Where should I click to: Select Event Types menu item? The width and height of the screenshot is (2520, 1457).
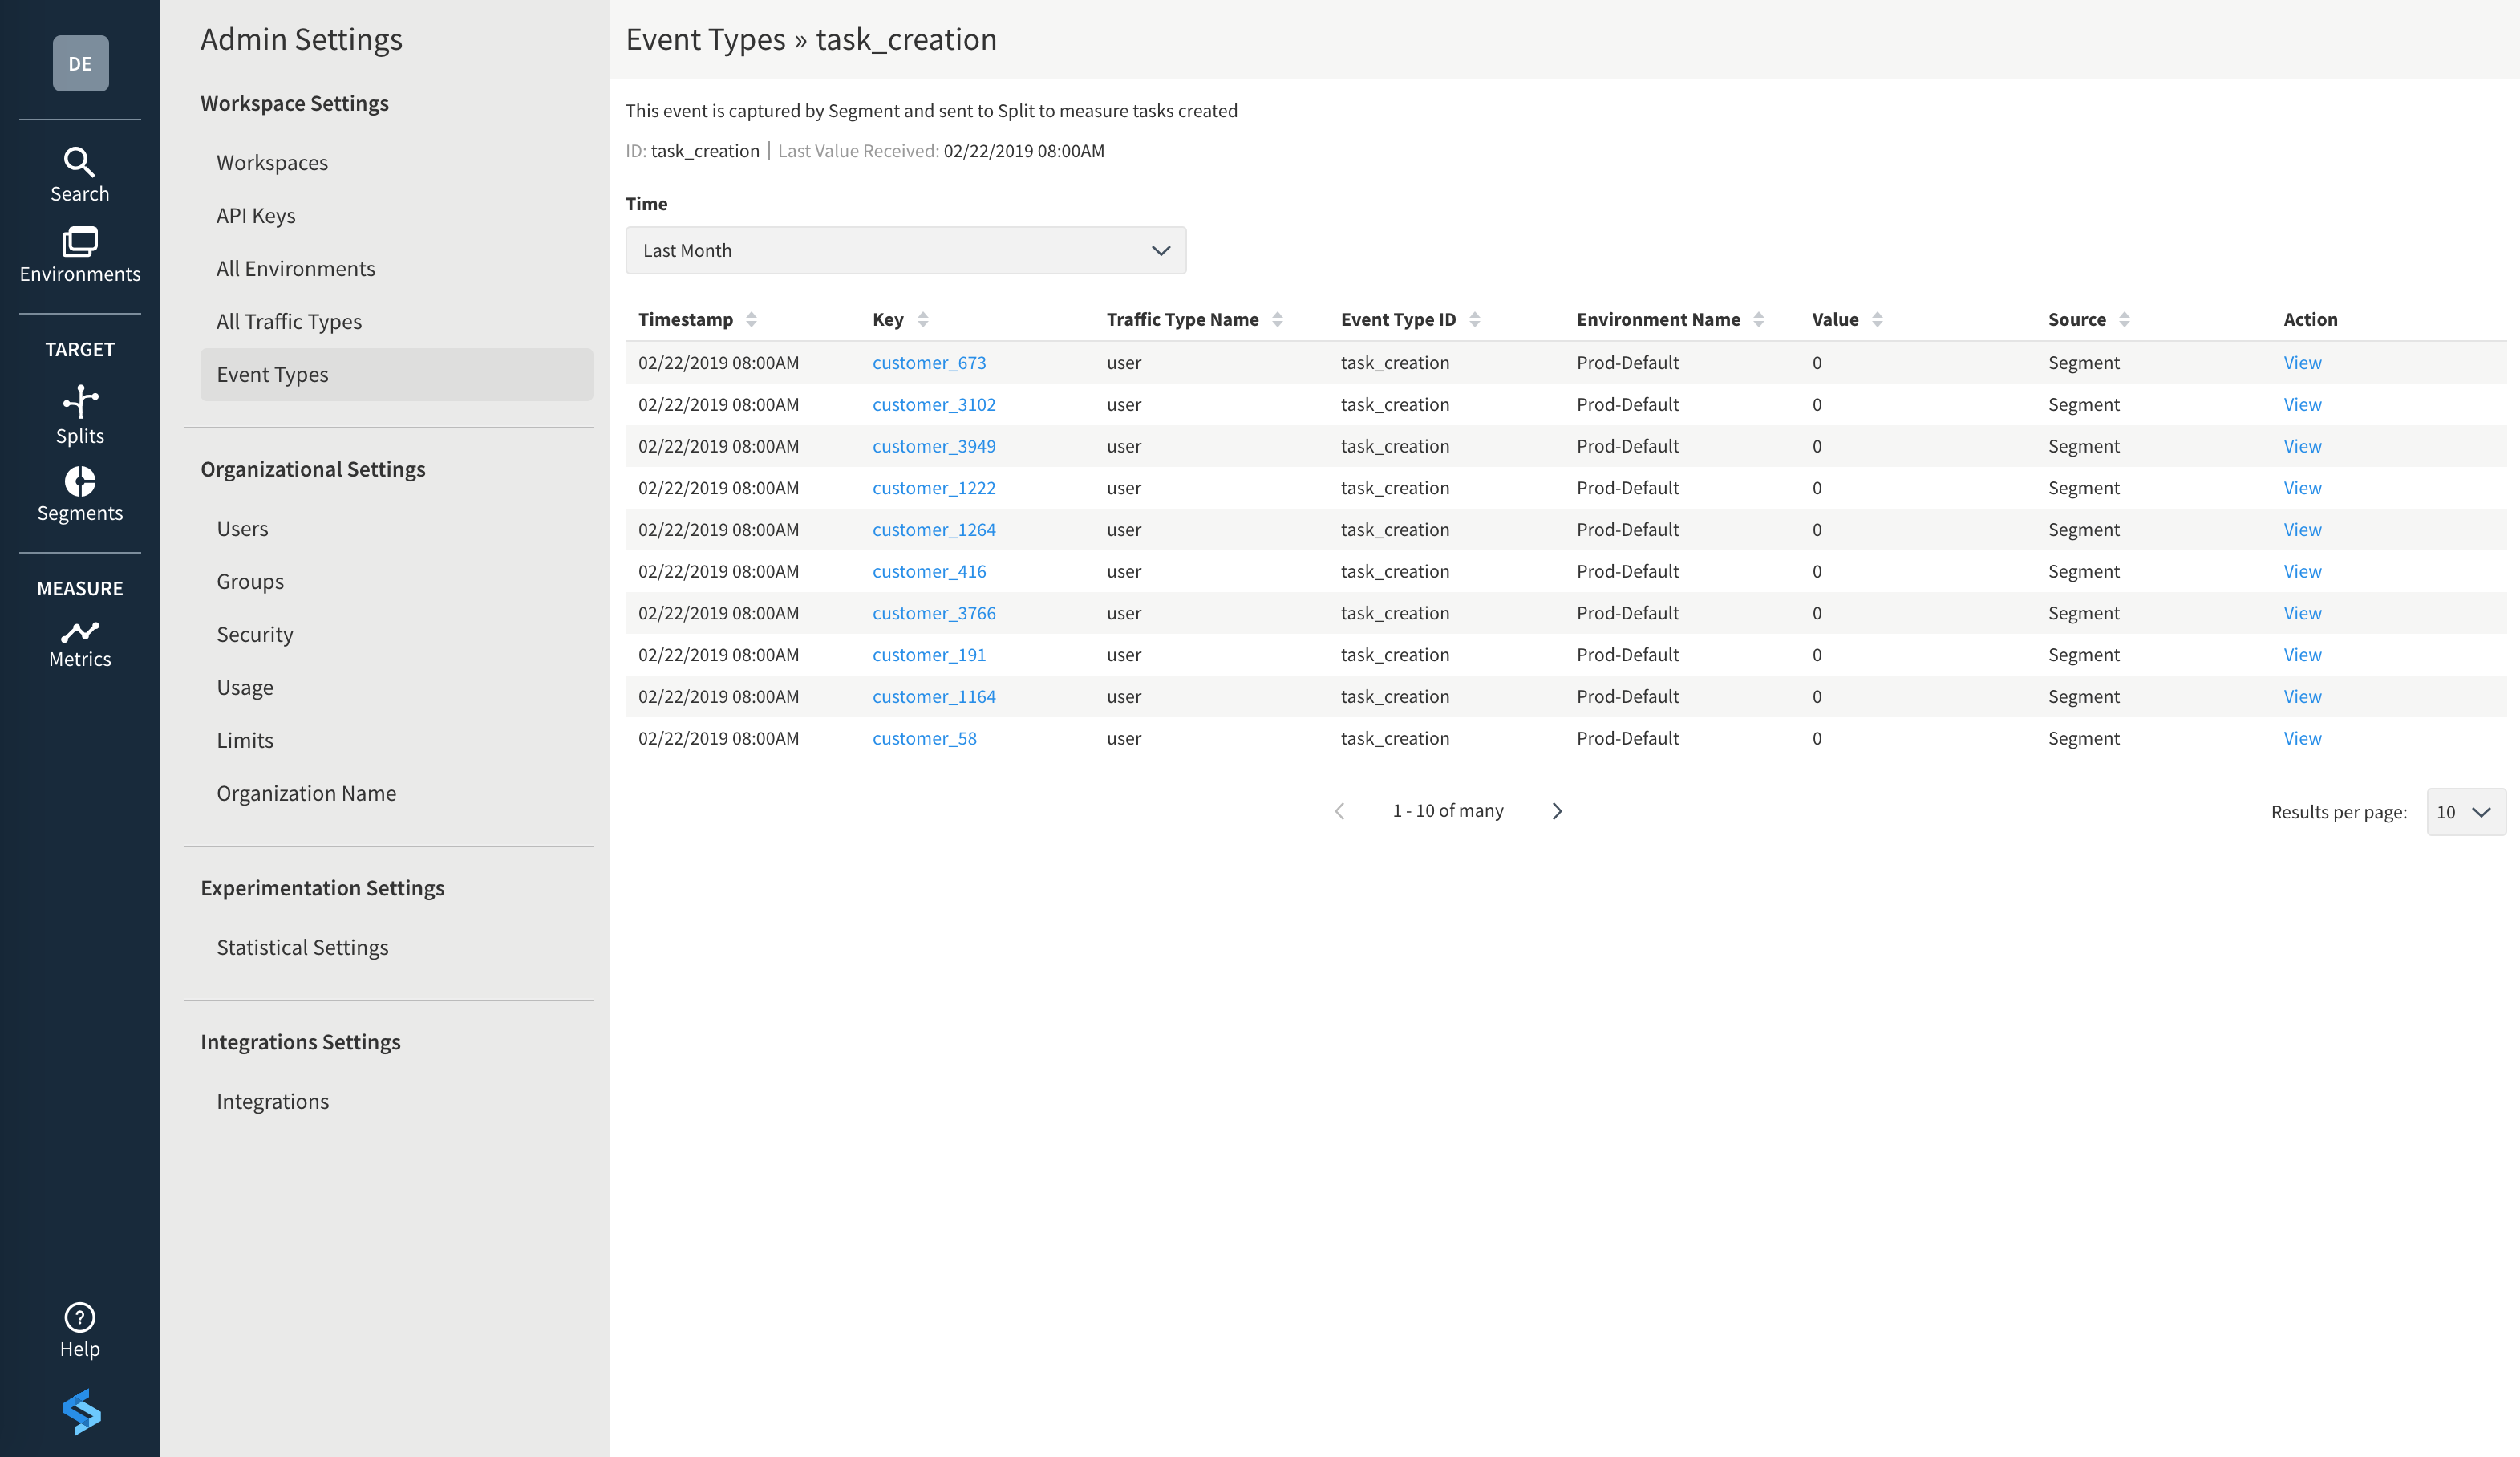click(396, 374)
